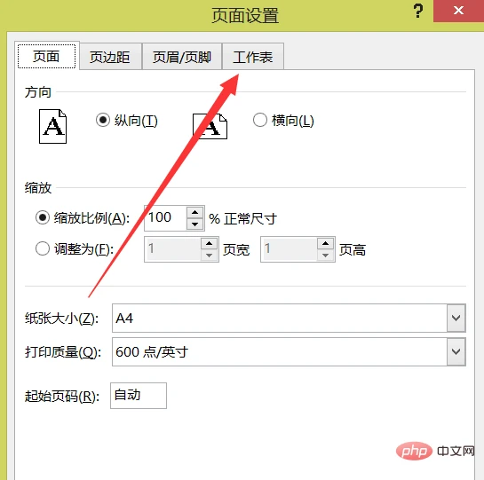Open the 页眉/页脚 tab
484x480 pixels.
(182, 57)
